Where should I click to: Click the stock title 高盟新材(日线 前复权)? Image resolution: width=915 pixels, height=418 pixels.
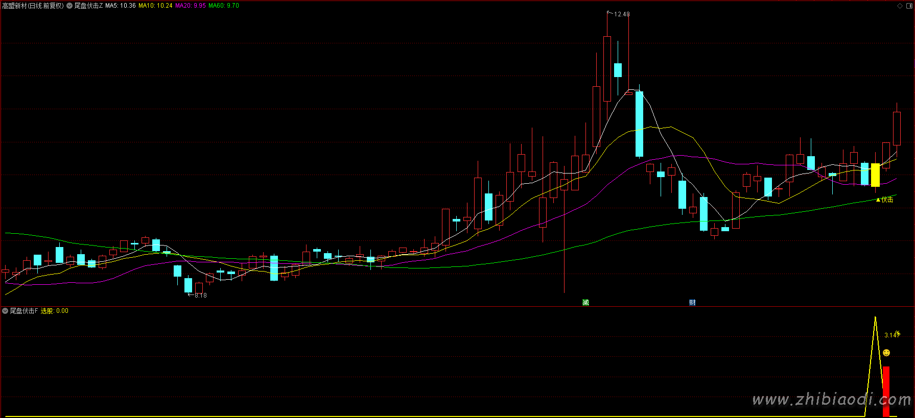[x=33, y=6]
